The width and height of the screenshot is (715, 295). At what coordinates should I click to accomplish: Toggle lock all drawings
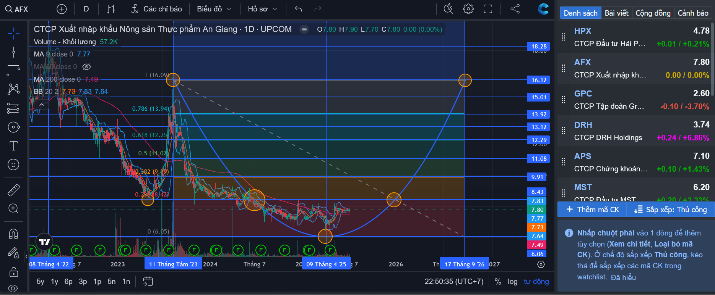click(13, 272)
